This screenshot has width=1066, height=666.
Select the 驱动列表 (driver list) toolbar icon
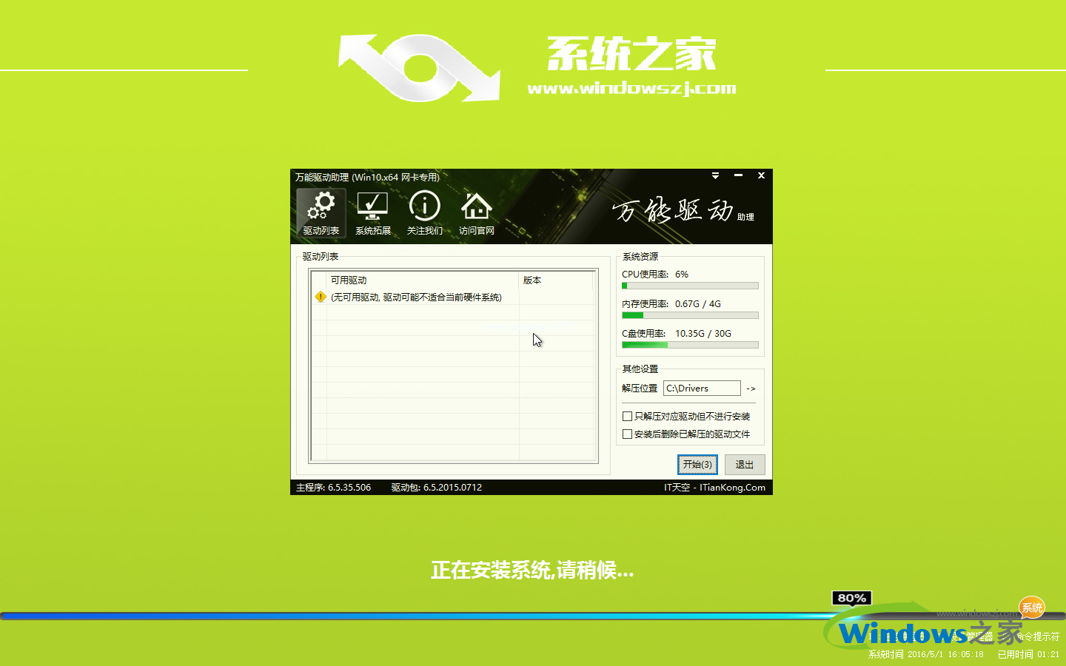click(x=321, y=212)
